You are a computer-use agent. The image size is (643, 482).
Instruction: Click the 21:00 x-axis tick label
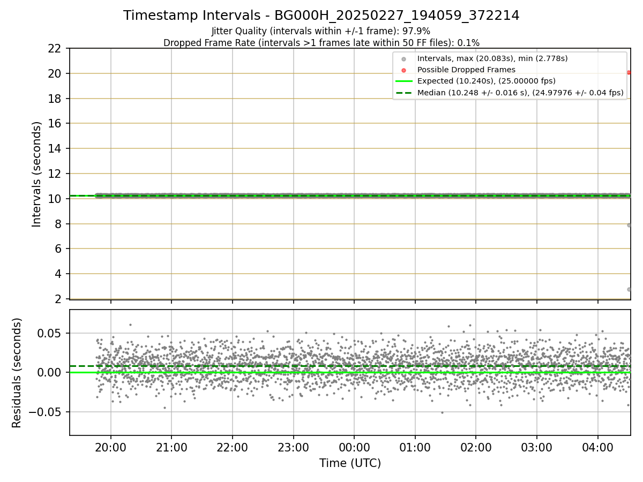[x=171, y=447]
